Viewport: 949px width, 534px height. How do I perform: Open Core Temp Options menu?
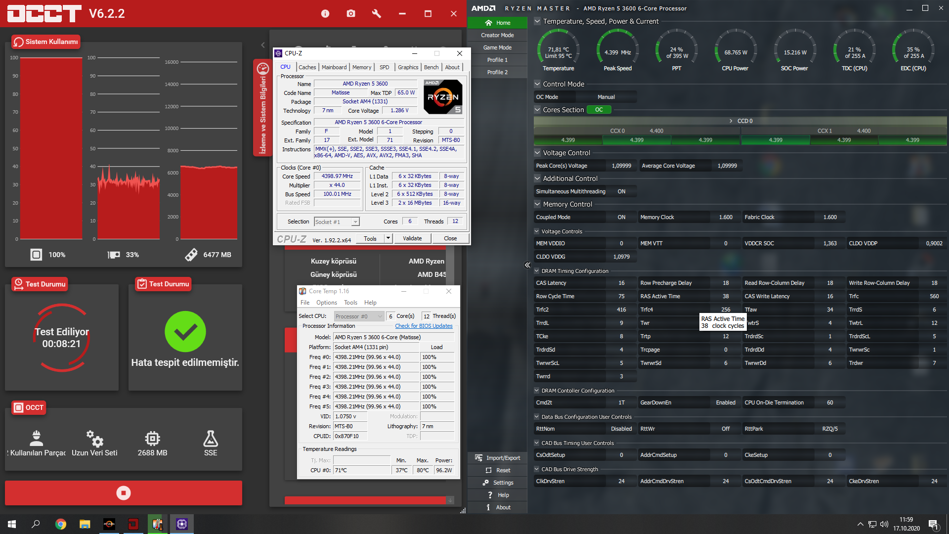tap(326, 303)
